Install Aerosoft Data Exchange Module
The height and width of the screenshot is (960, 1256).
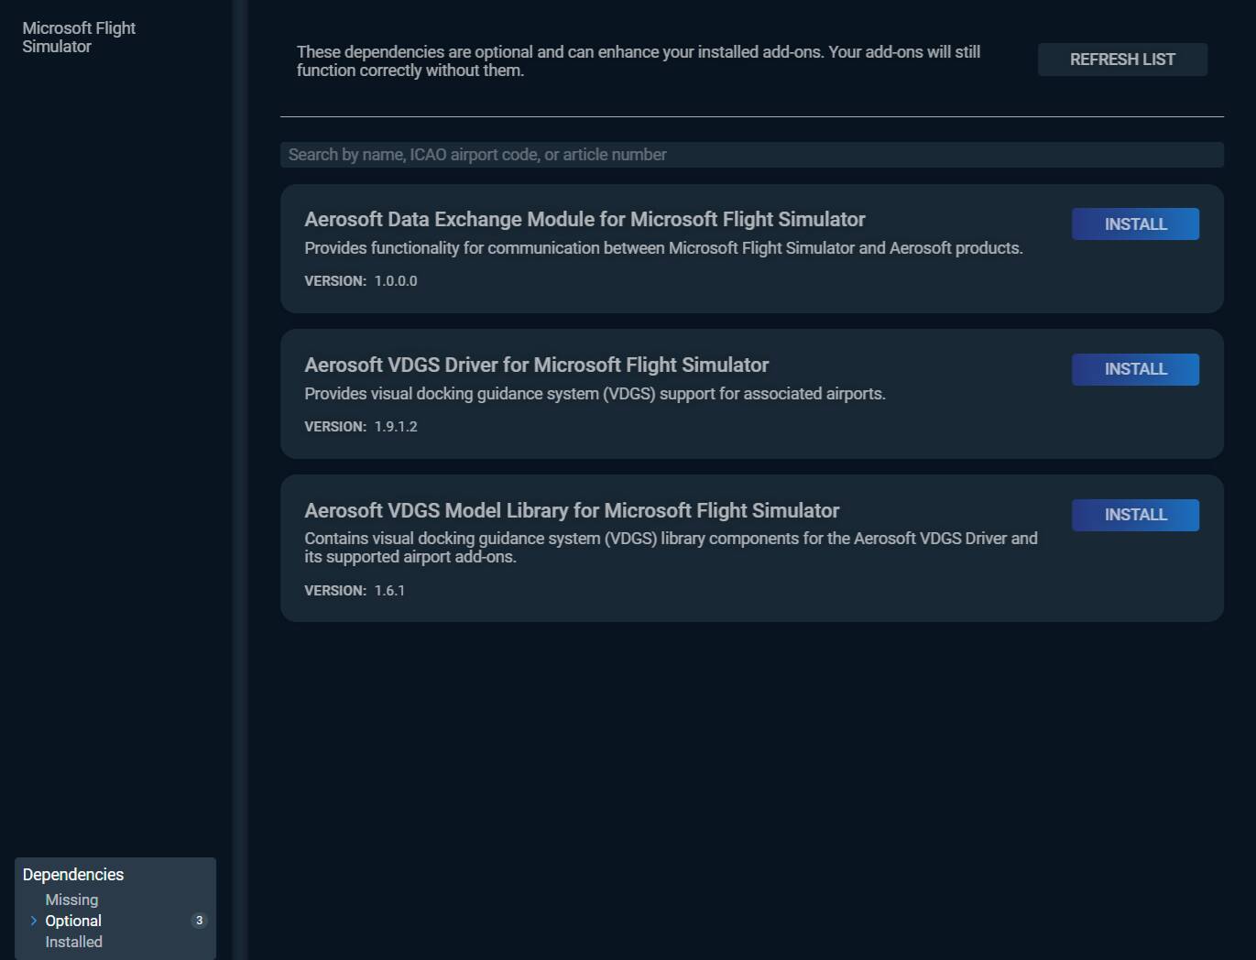pos(1135,224)
